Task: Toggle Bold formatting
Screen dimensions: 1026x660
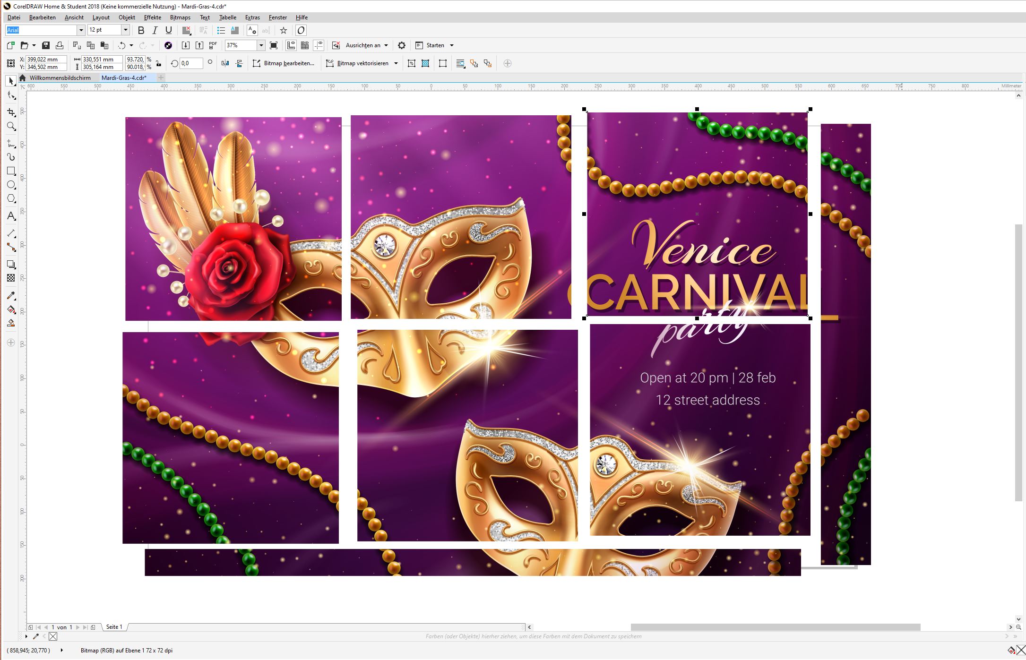Action: pos(141,30)
